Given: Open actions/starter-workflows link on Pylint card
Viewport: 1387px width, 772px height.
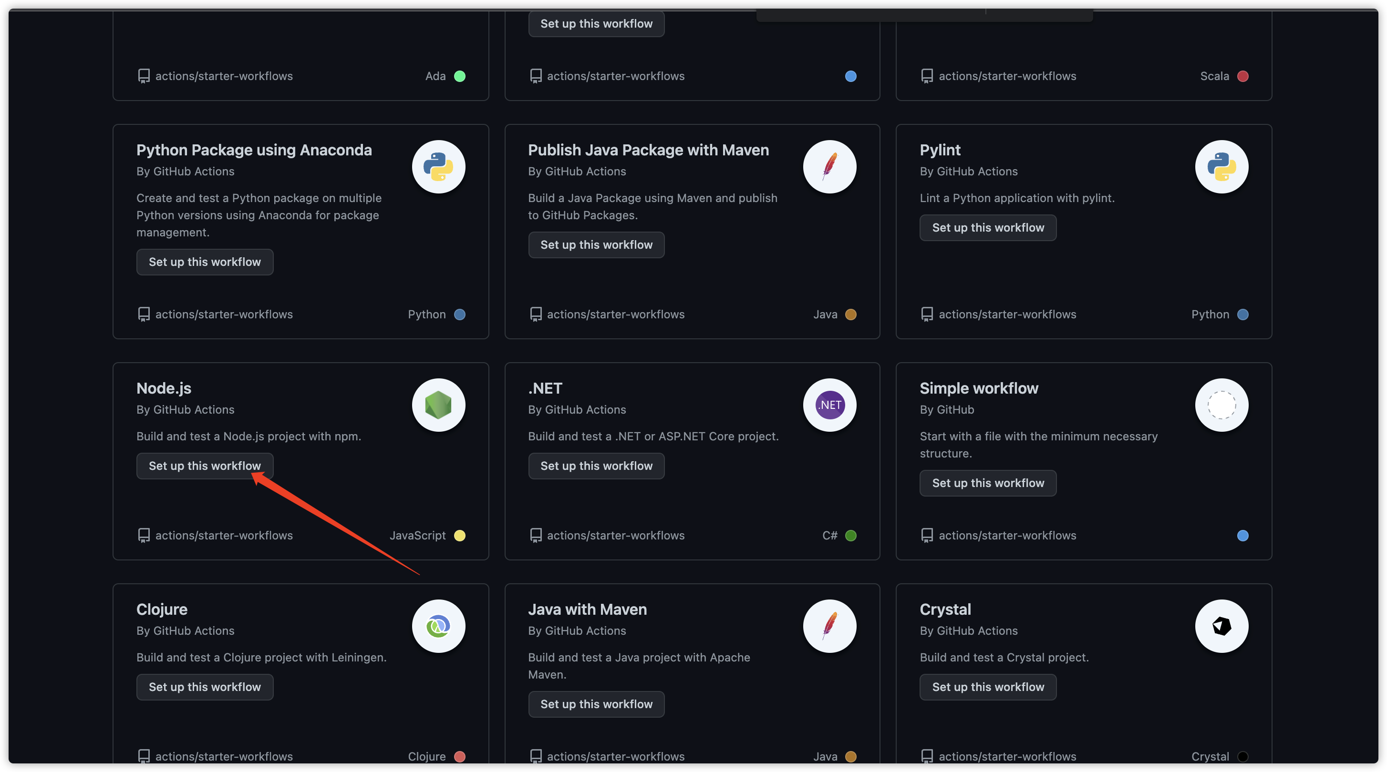Looking at the screenshot, I should [1007, 315].
